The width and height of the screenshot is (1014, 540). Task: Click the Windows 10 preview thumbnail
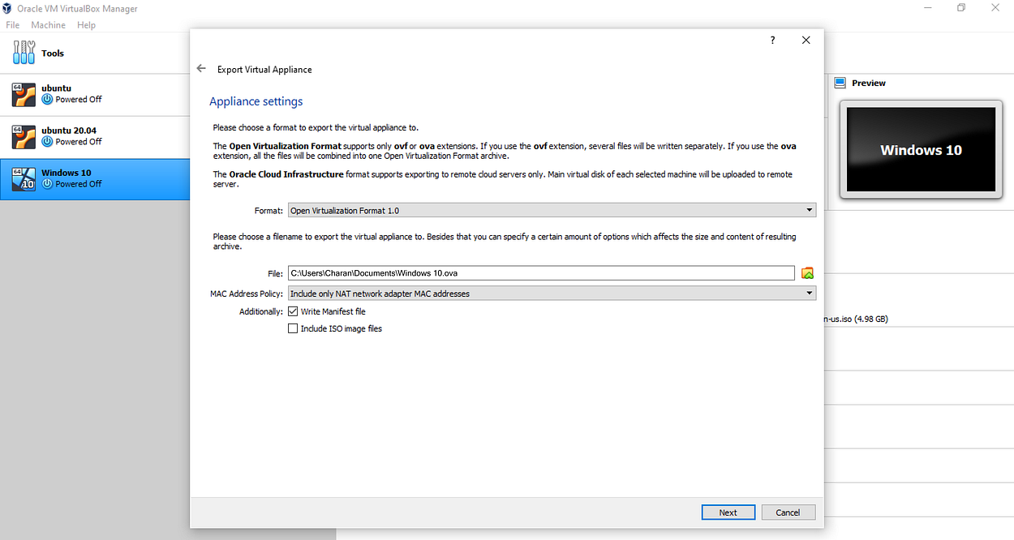click(x=920, y=150)
